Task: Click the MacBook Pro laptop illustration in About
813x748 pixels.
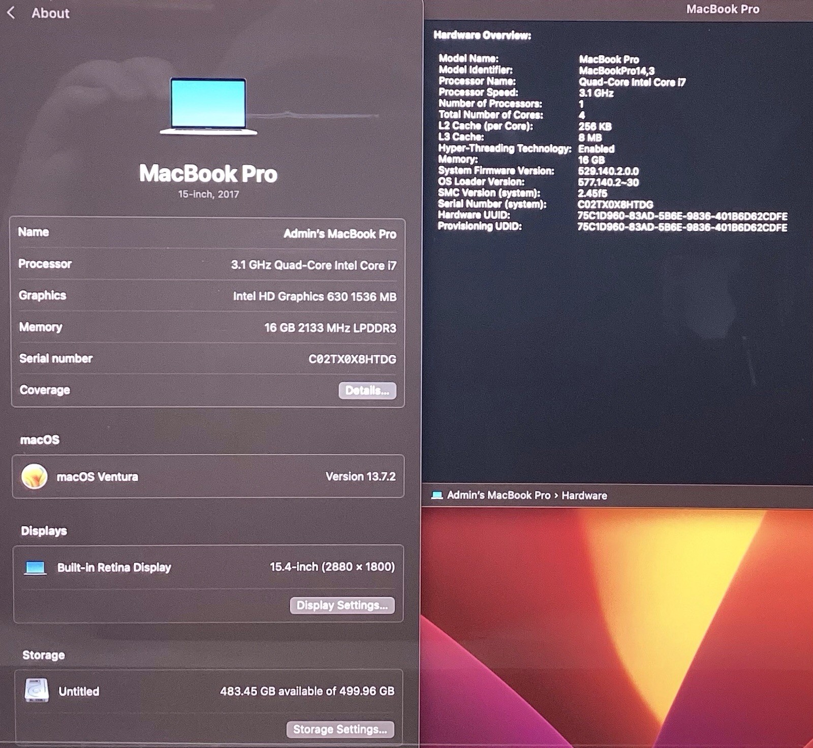Action: [x=208, y=106]
